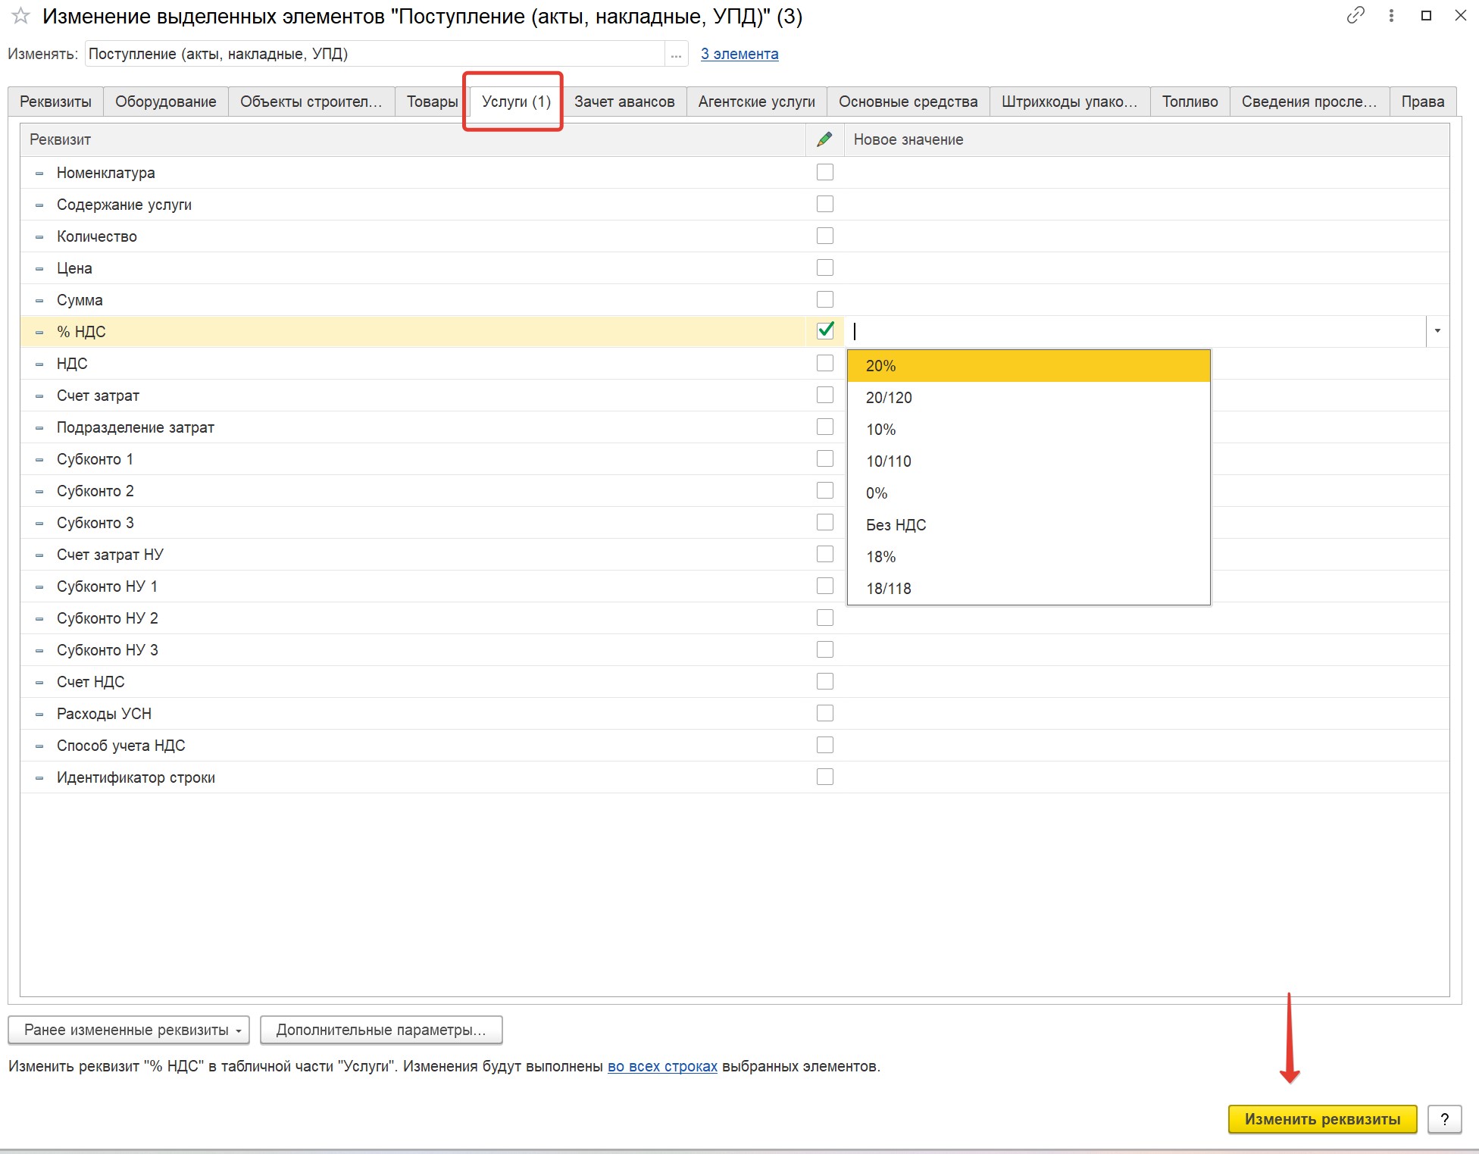Tick the Счет НДС checkbox
This screenshot has width=1479, height=1154.
click(x=825, y=682)
